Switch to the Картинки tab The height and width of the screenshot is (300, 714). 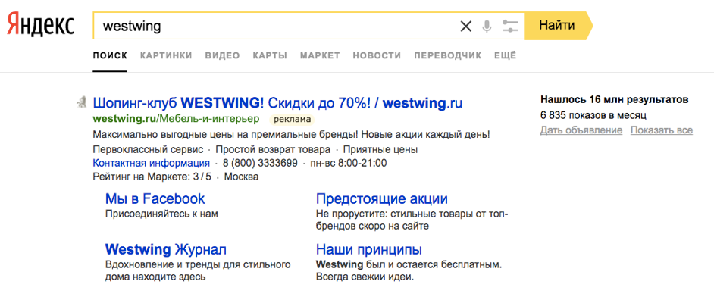point(166,55)
